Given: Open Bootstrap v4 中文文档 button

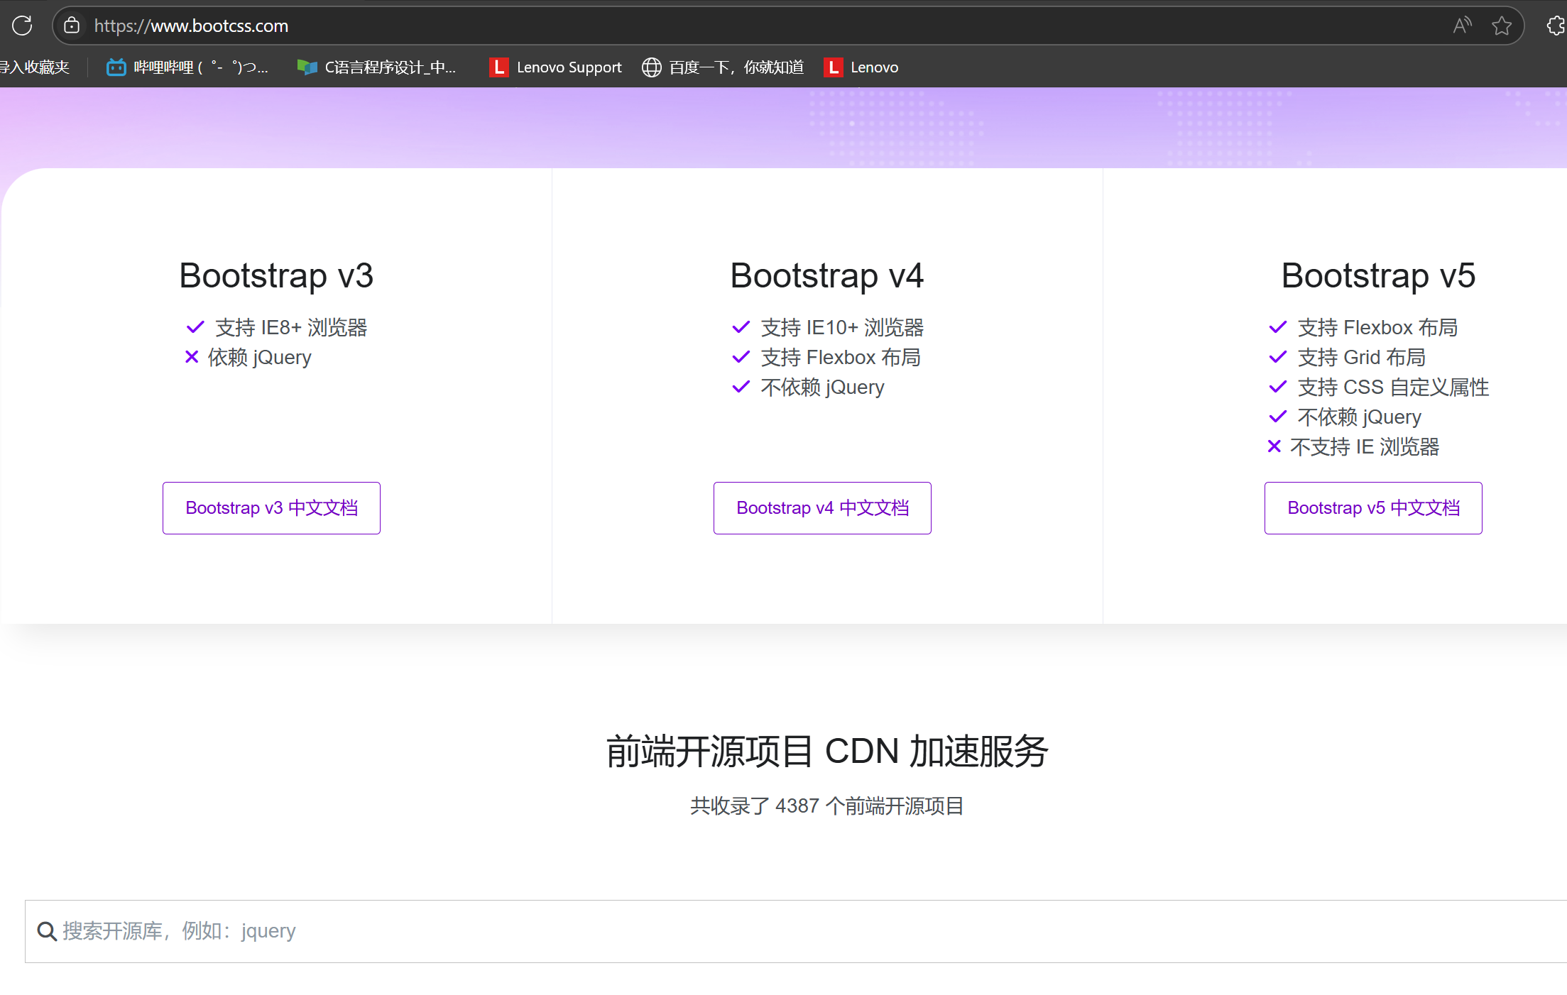Looking at the screenshot, I should tap(822, 508).
